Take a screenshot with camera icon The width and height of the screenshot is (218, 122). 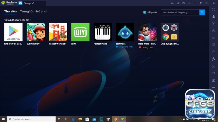click(214, 66)
